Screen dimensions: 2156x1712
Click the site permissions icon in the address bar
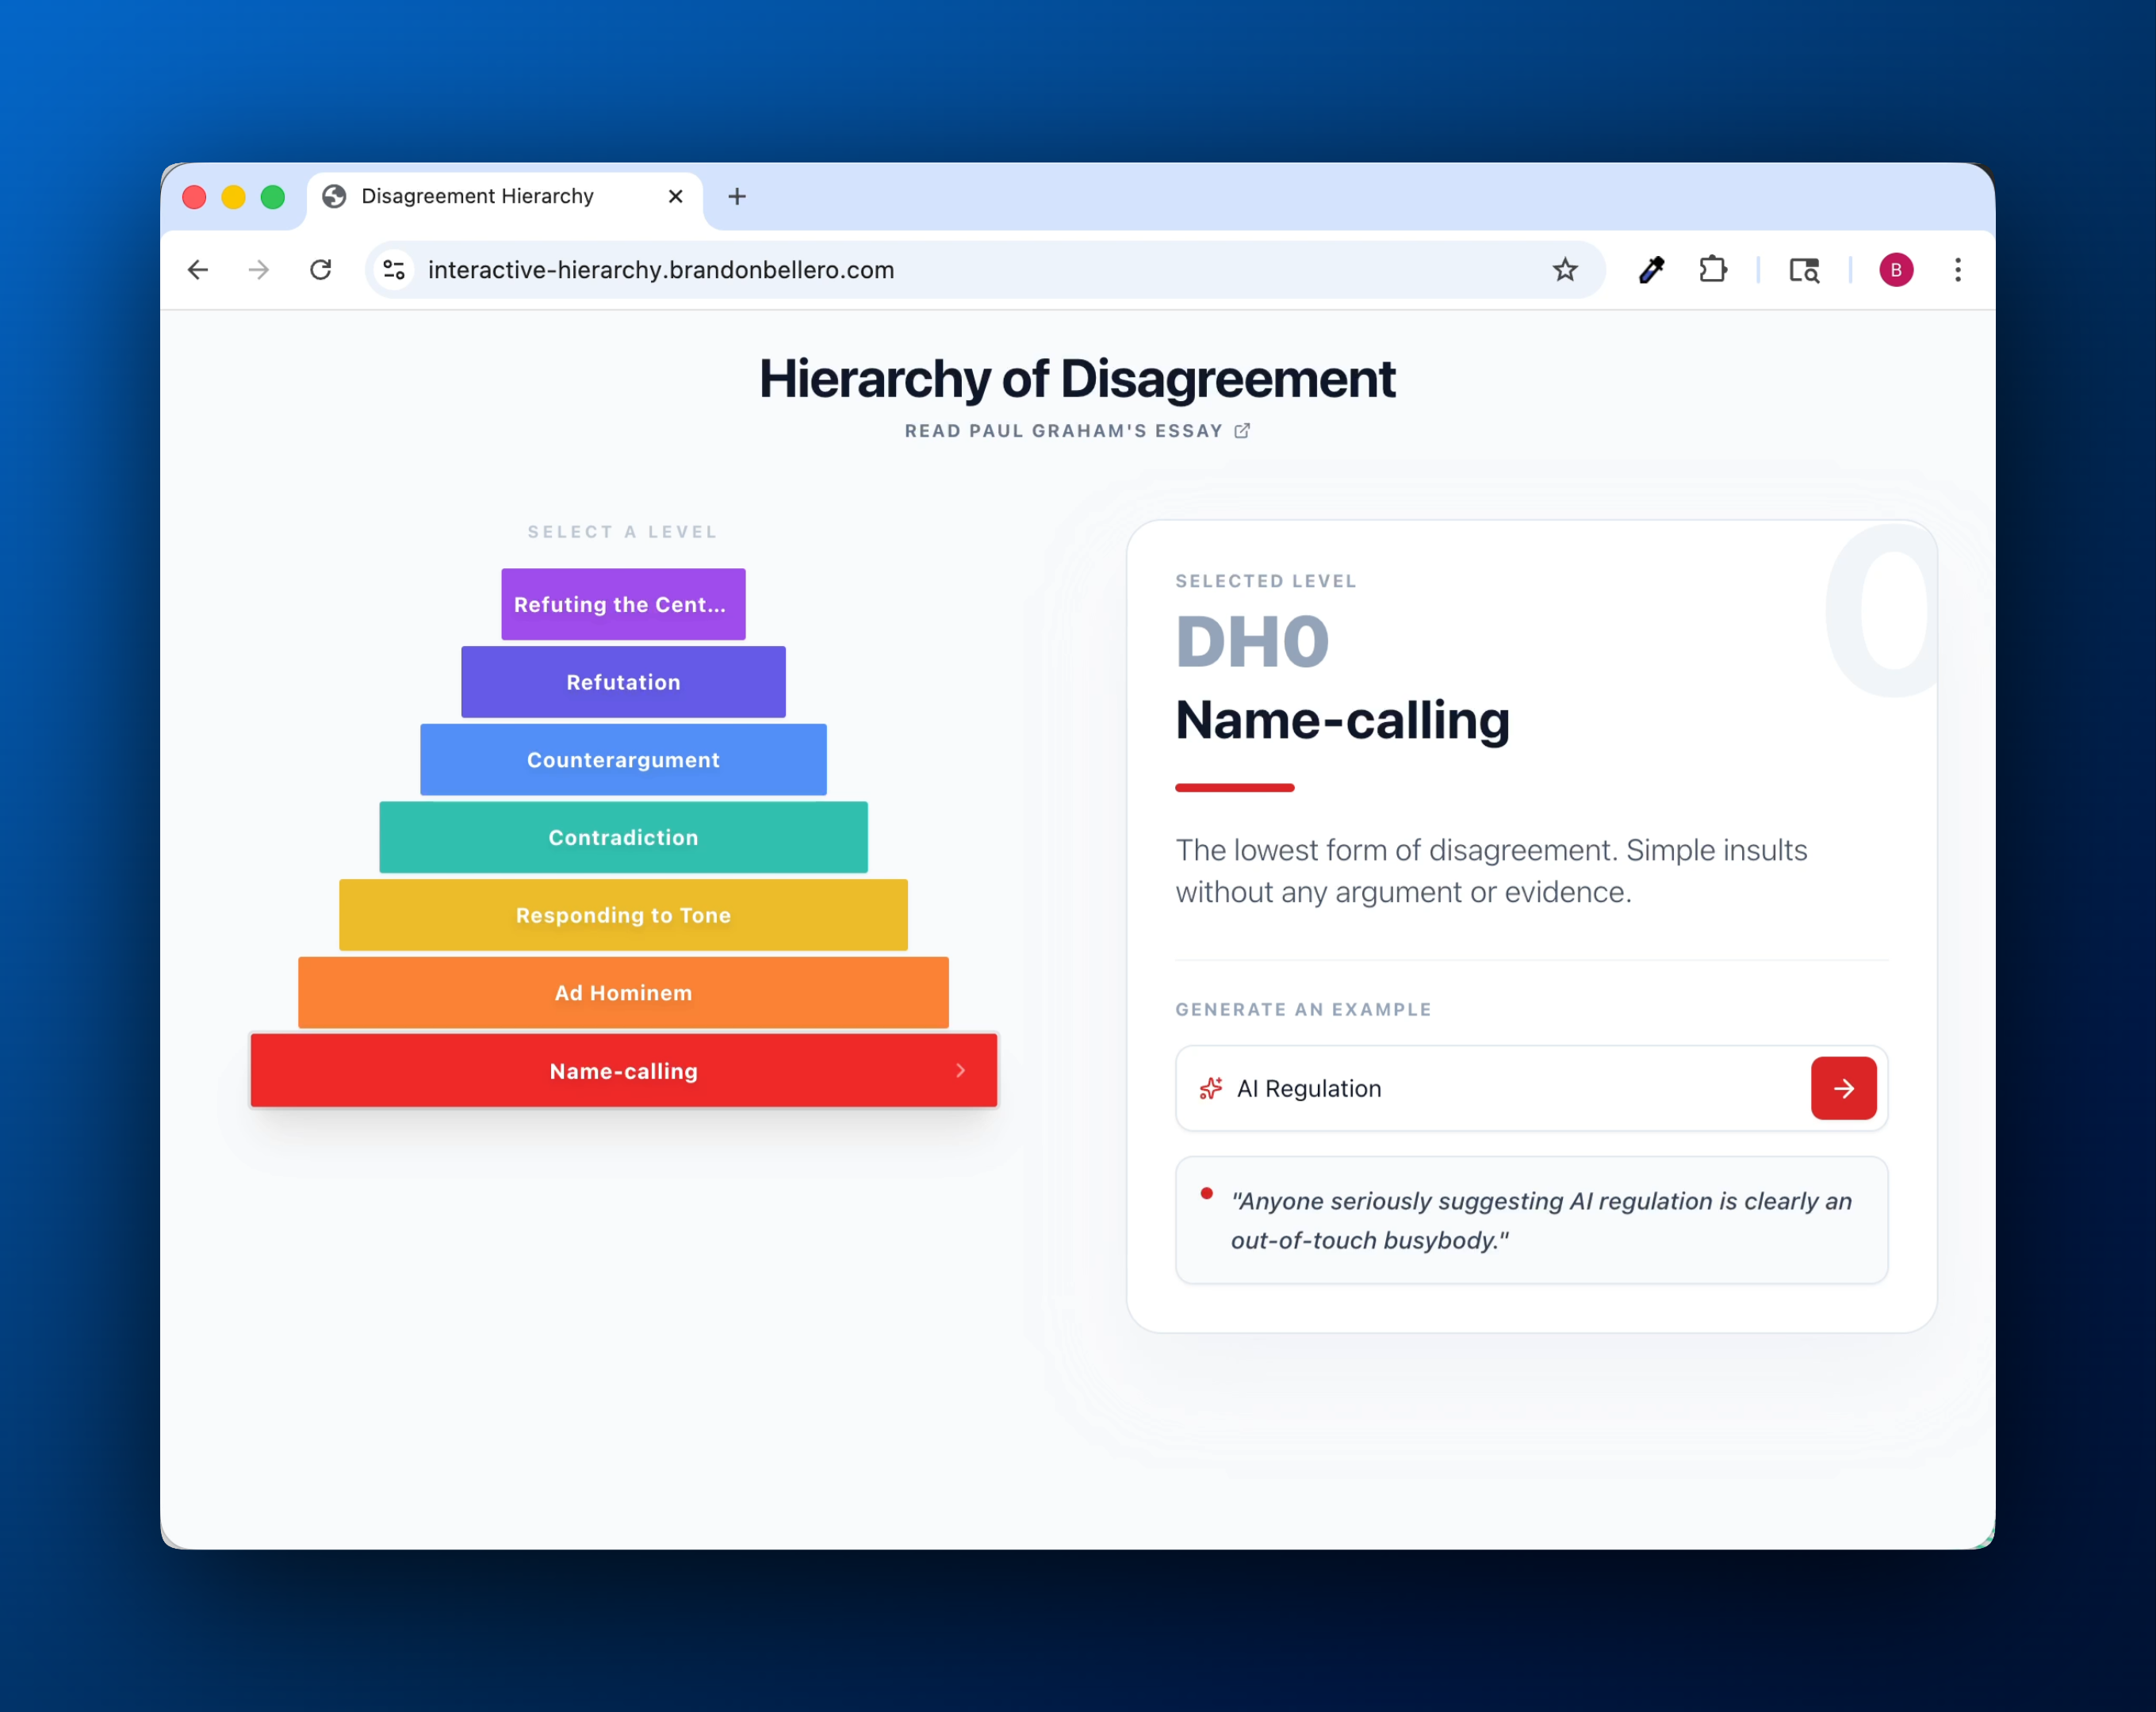coord(393,269)
